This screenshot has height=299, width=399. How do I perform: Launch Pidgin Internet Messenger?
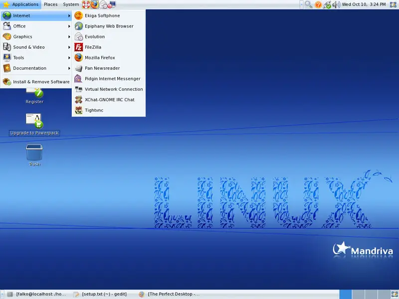(x=109, y=79)
